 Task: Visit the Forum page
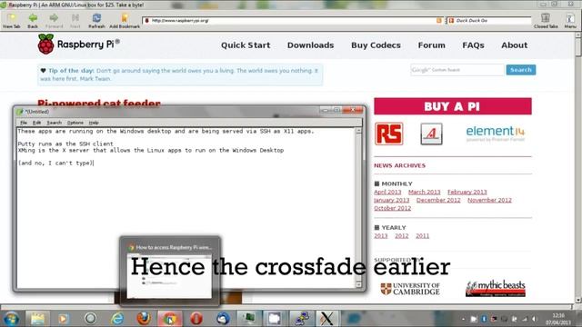click(x=431, y=45)
